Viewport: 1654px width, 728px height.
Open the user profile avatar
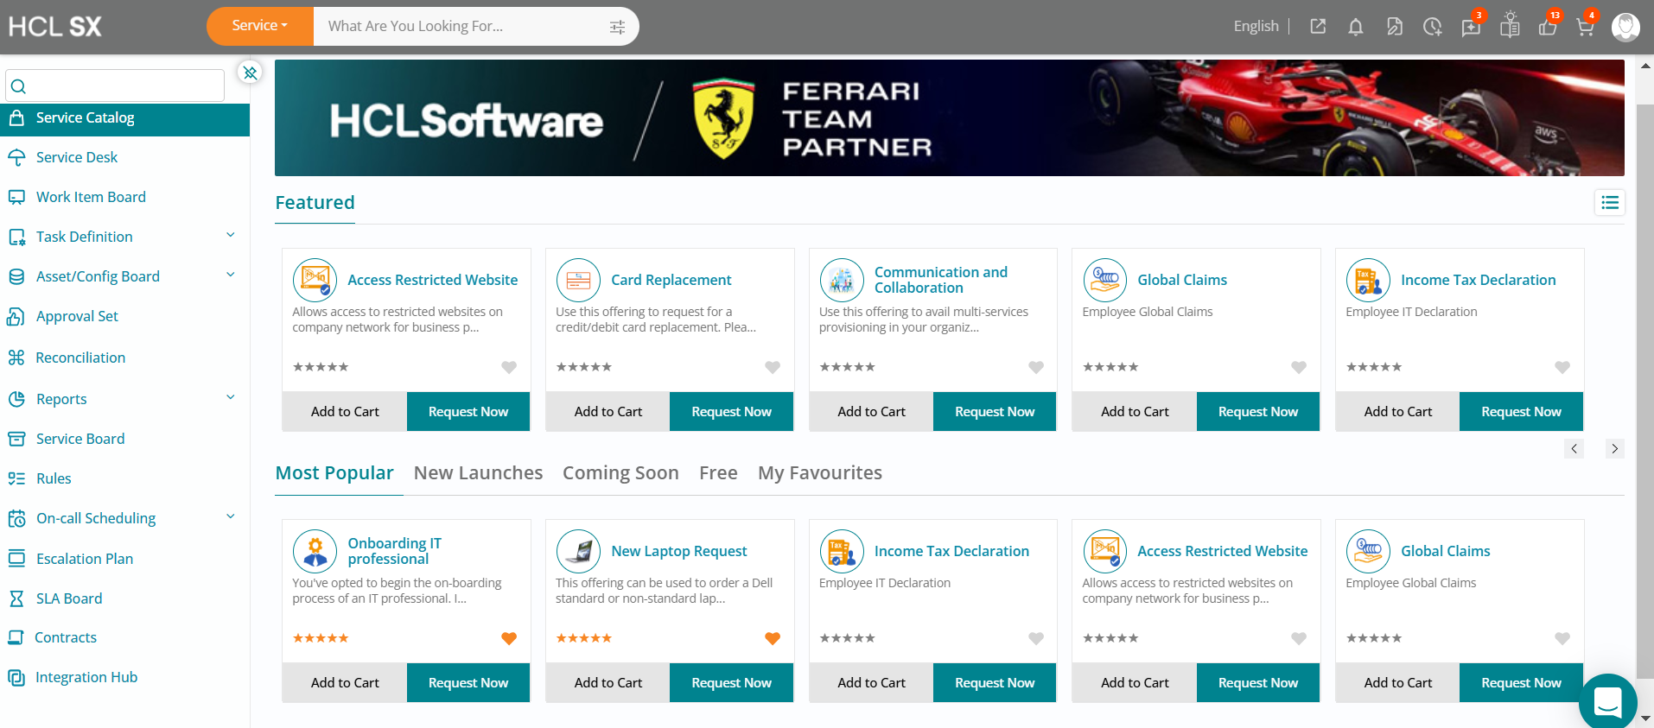(x=1625, y=27)
